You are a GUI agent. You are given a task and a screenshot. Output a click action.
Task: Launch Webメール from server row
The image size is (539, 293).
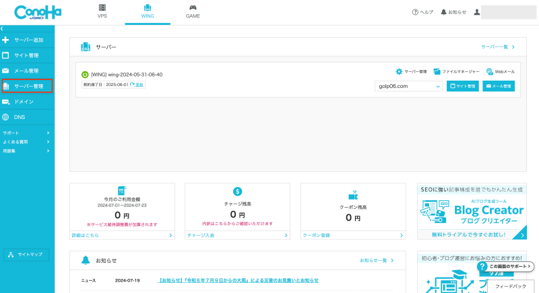[489, 71]
